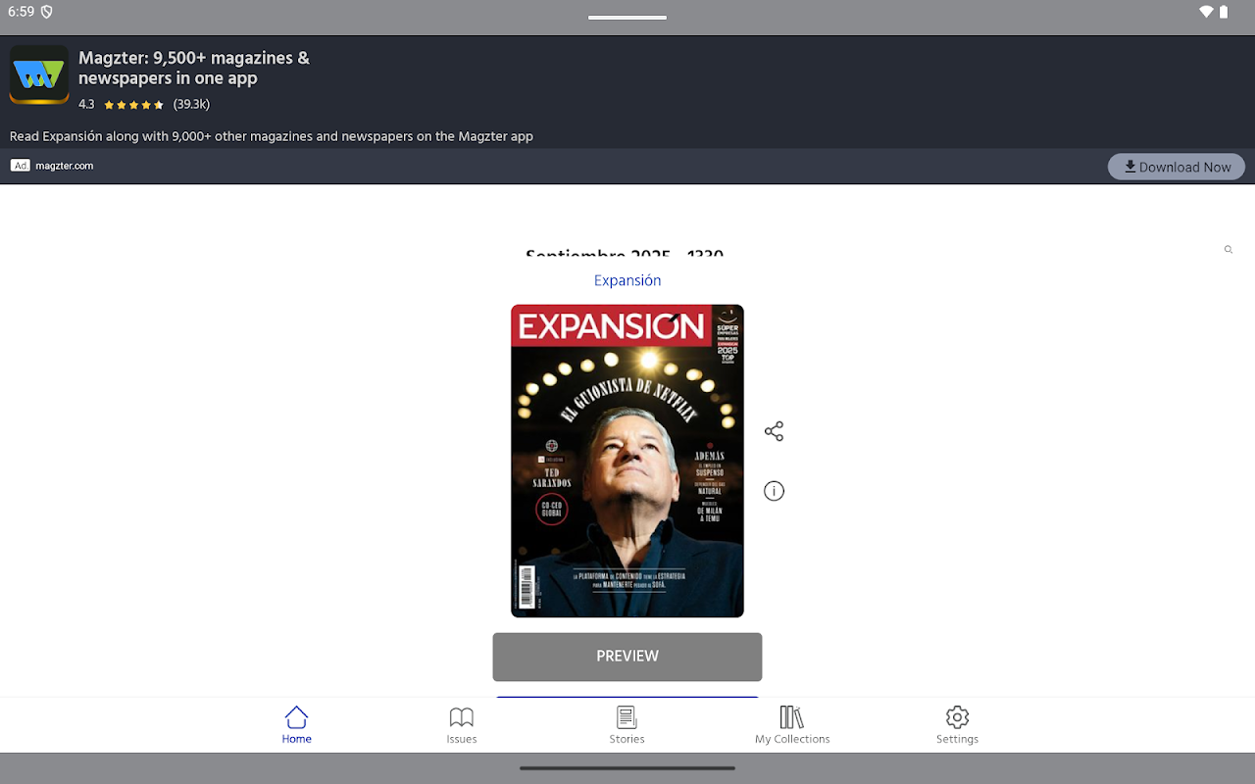Tap the small search magnifier icon
Image resolution: width=1255 pixels, height=784 pixels.
tap(1228, 250)
